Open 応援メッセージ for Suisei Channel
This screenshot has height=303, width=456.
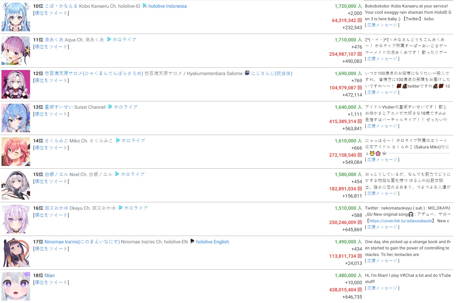(x=382, y=126)
